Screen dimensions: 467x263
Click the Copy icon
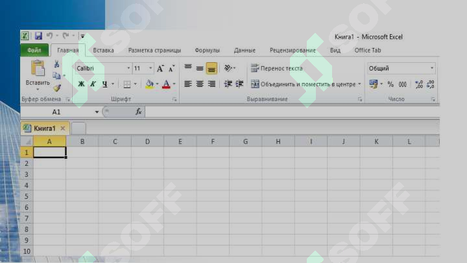coord(56,76)
